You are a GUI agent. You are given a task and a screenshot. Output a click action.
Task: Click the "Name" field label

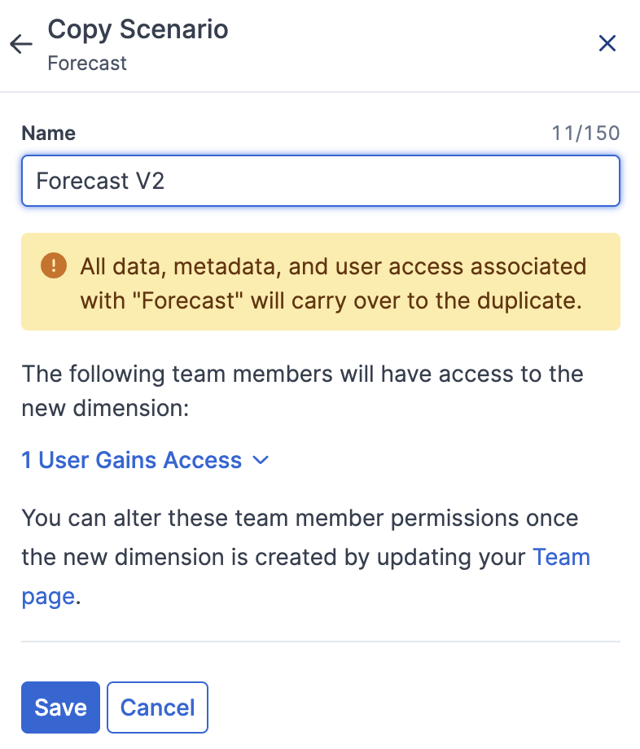tap(48, 134)
